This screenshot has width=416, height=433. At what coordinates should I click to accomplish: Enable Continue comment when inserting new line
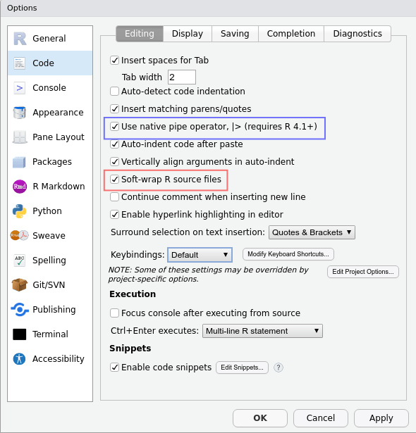(114, 197)
